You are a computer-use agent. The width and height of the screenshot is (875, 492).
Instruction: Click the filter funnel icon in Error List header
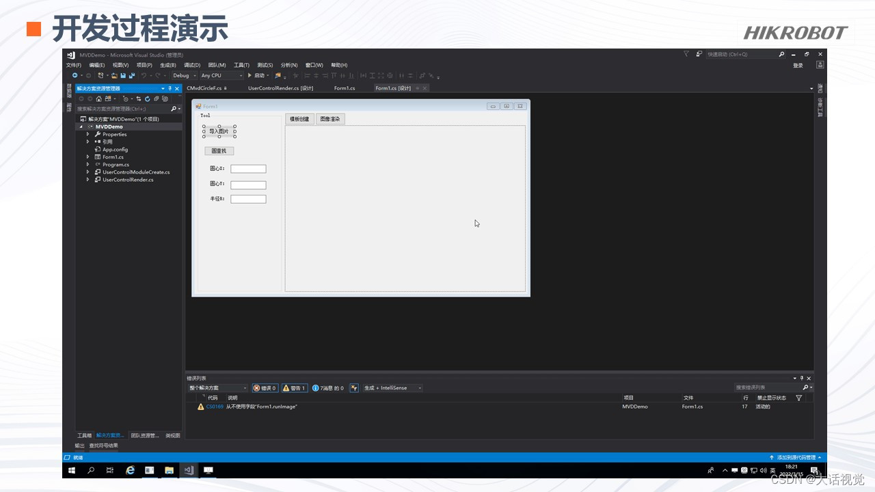799,398
